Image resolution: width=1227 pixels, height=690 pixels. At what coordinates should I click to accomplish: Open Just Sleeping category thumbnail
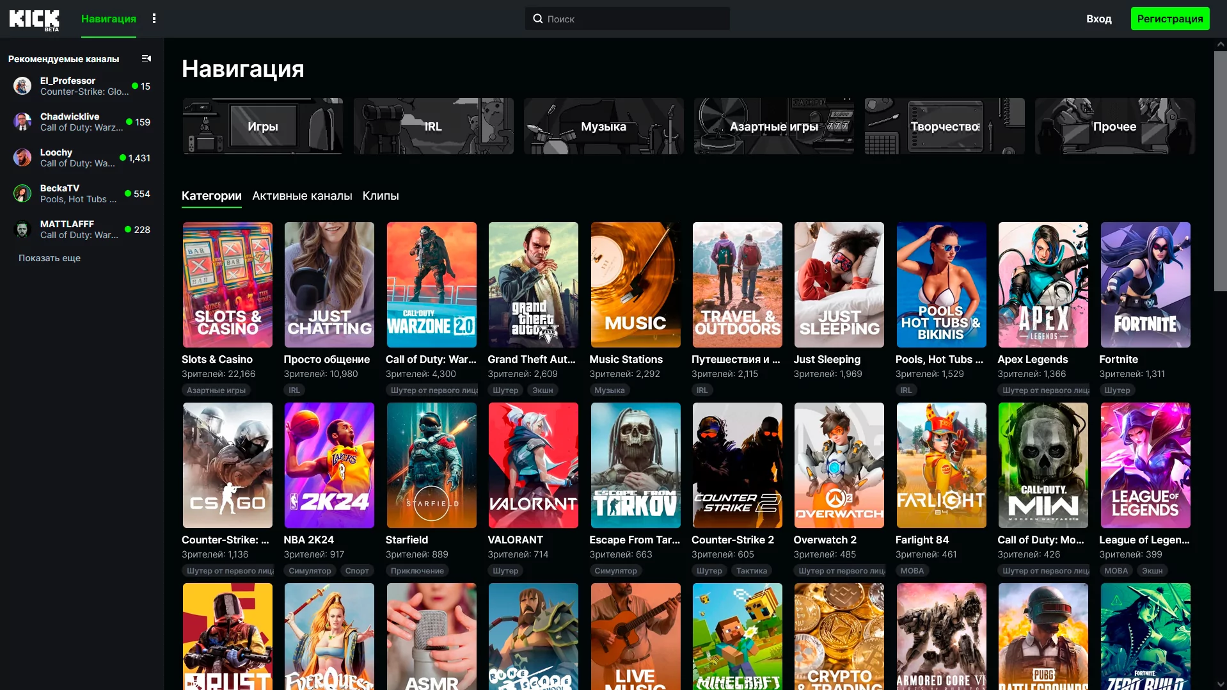tap(839, 285)
